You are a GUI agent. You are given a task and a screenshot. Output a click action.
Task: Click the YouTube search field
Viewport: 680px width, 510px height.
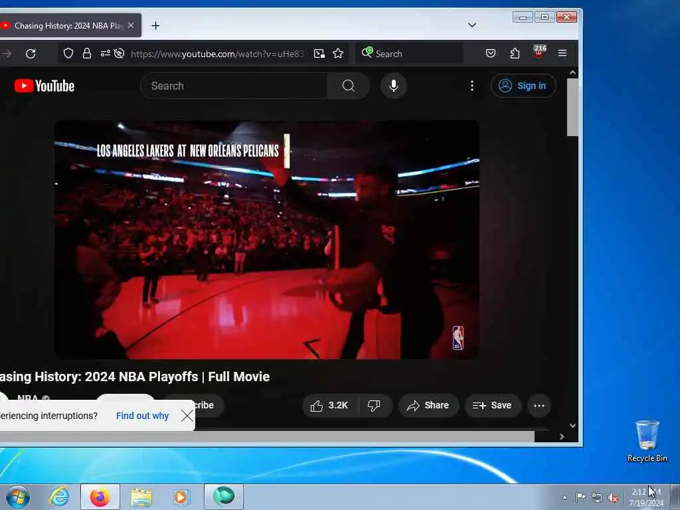point(234,86)
